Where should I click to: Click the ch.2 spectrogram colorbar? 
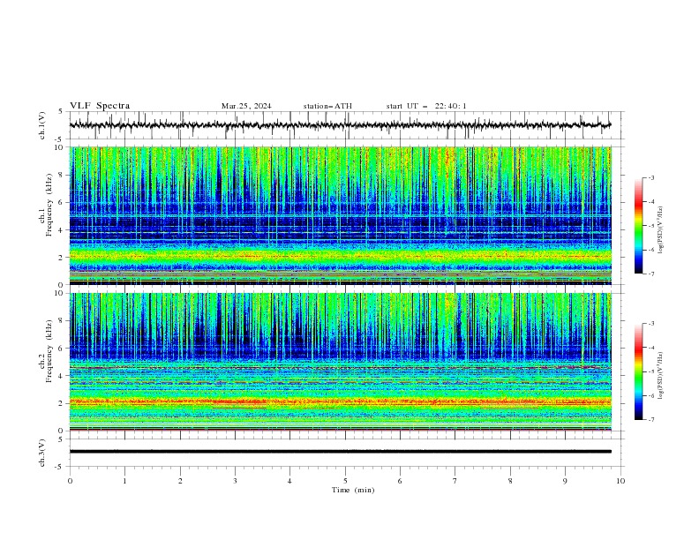click(639, 371)
